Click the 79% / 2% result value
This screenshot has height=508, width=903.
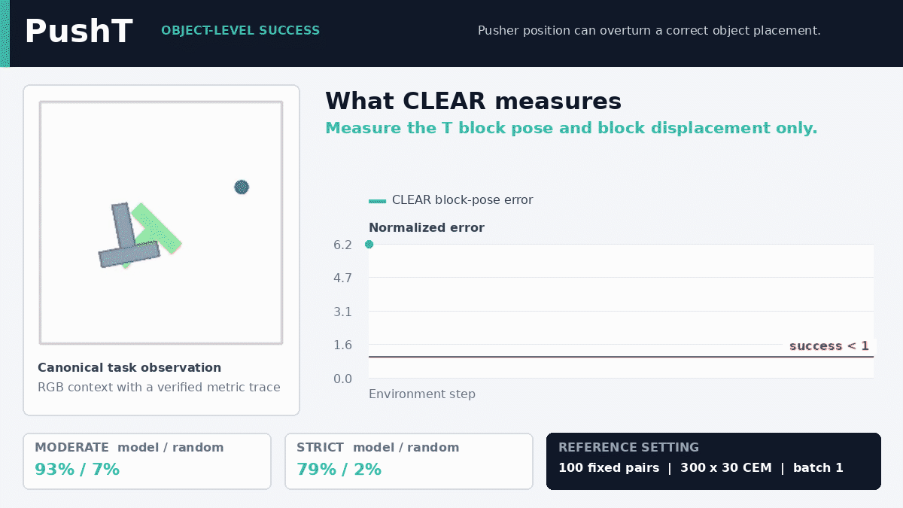point(339,470)
